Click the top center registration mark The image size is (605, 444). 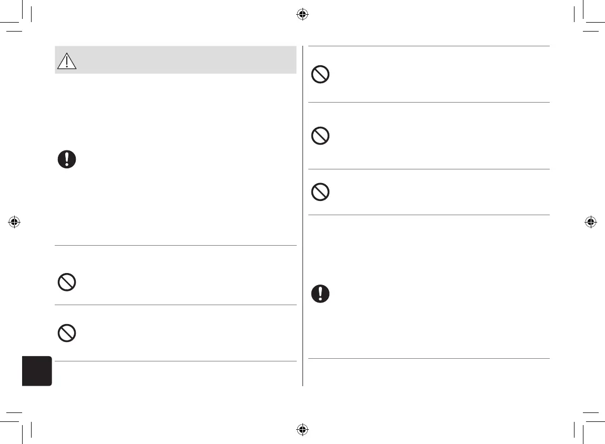[x=302, y=14]
